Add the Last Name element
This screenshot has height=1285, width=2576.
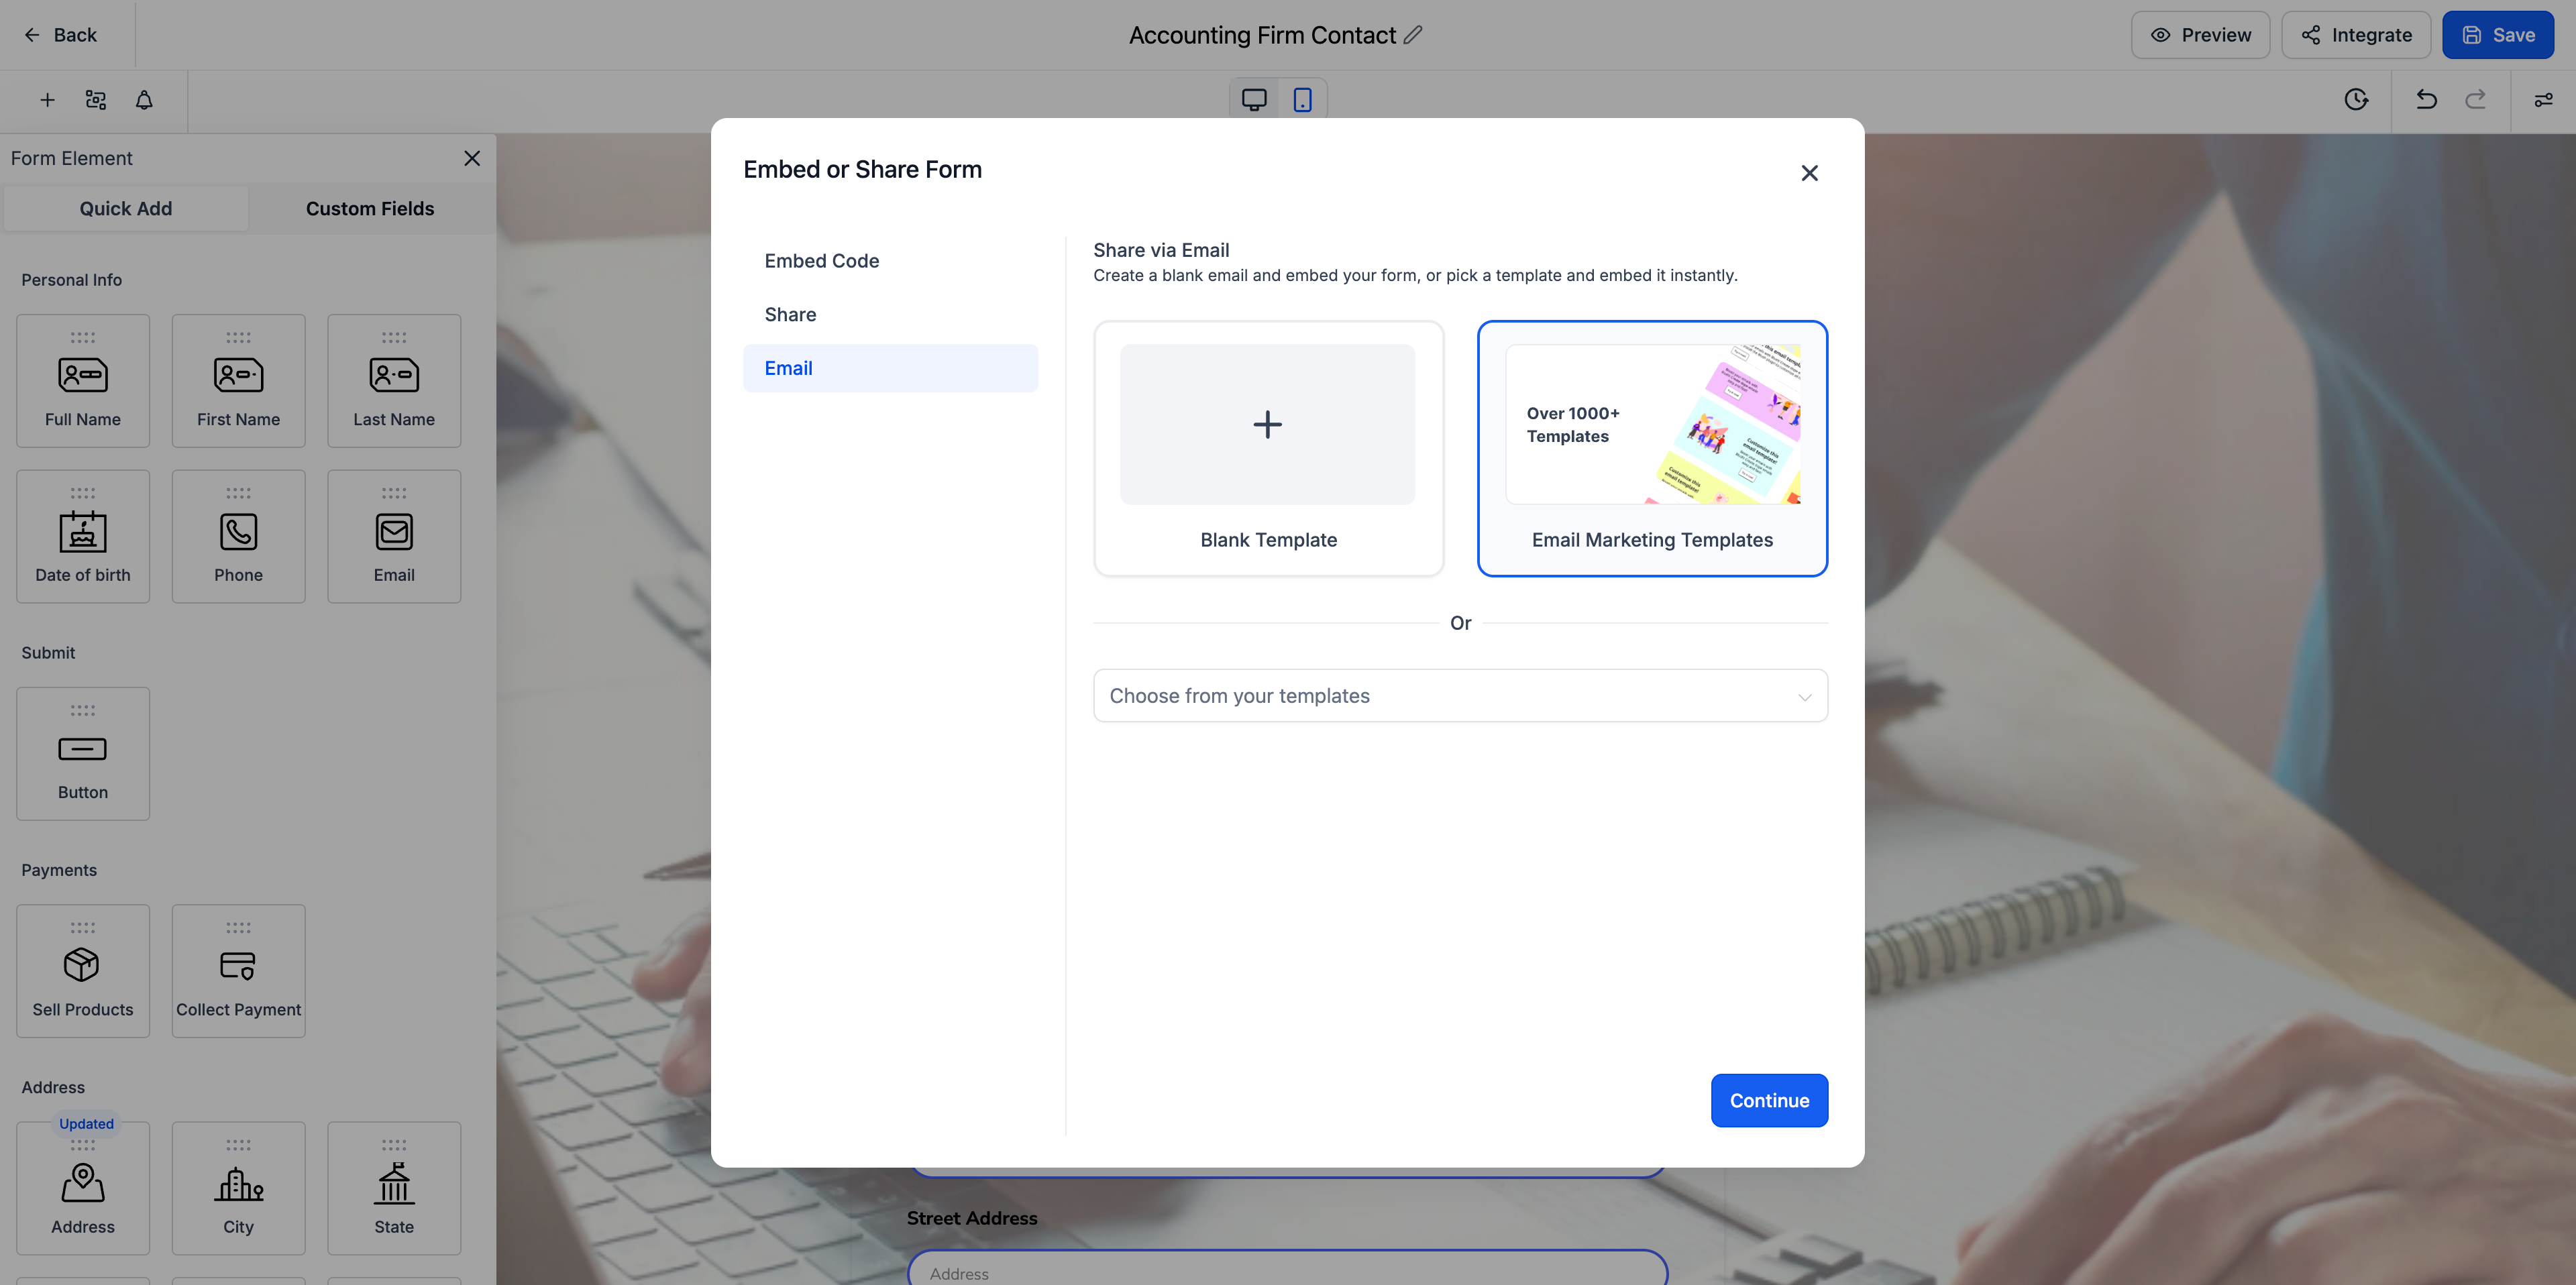pyautogui.click(x=394, y=381)
